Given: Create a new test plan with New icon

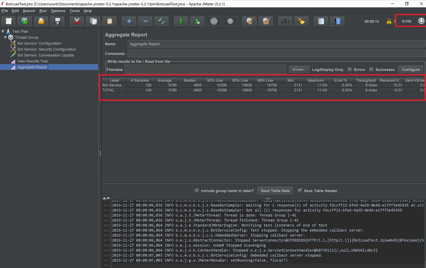Looking at the screenshot, I should point(9,21).
